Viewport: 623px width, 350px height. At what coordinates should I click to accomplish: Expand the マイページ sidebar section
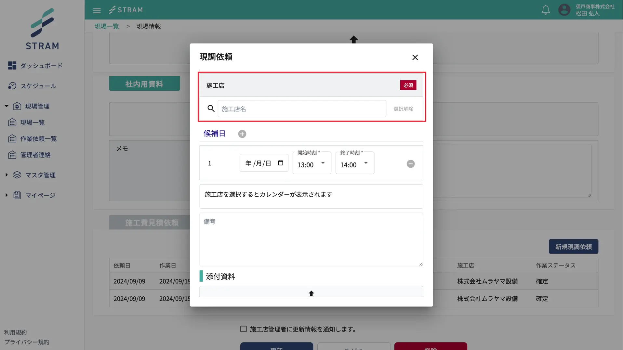tap(7, 195)
